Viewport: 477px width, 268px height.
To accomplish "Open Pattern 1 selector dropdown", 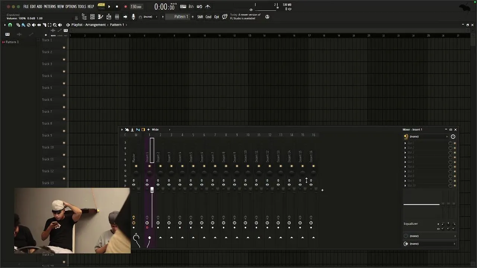I will tap(177, 17).
